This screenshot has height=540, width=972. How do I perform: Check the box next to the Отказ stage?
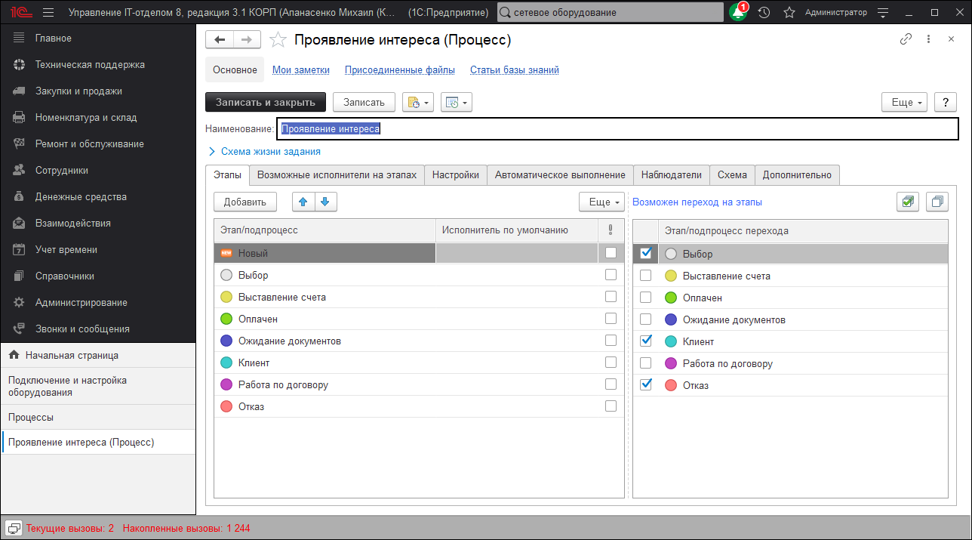tap(610, 406)
